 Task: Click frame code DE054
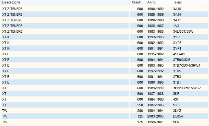point(178,116)
